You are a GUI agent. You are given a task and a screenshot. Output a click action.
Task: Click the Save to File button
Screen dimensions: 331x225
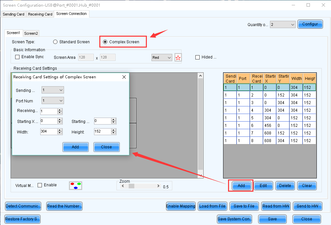click(244, 206)
